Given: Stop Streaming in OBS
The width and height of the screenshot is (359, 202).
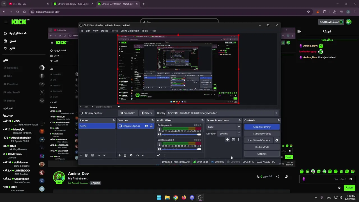Looking at the screenshot, I should [x=262, y=127].
